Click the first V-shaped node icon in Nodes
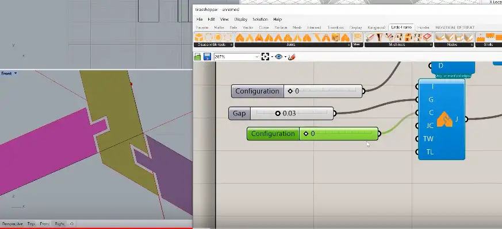The height and width of the screenshot is (229, 502). coord(439,37)
